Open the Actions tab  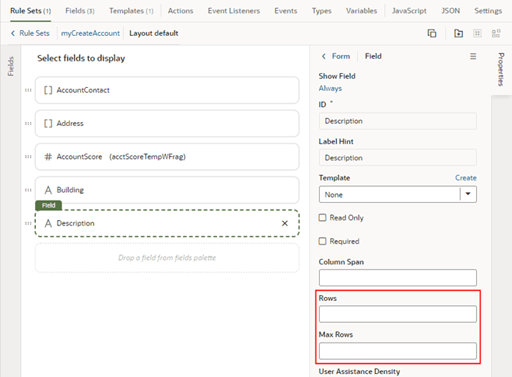180,11
